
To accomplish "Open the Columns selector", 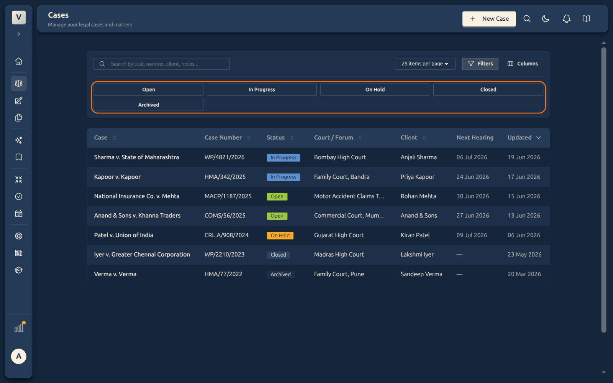I will click(x=523, y=64).
